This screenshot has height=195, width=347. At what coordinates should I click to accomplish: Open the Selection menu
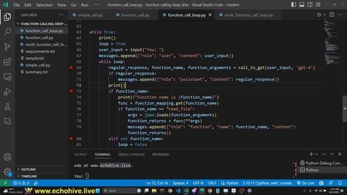pyautogui.click(x=44, y=5)
